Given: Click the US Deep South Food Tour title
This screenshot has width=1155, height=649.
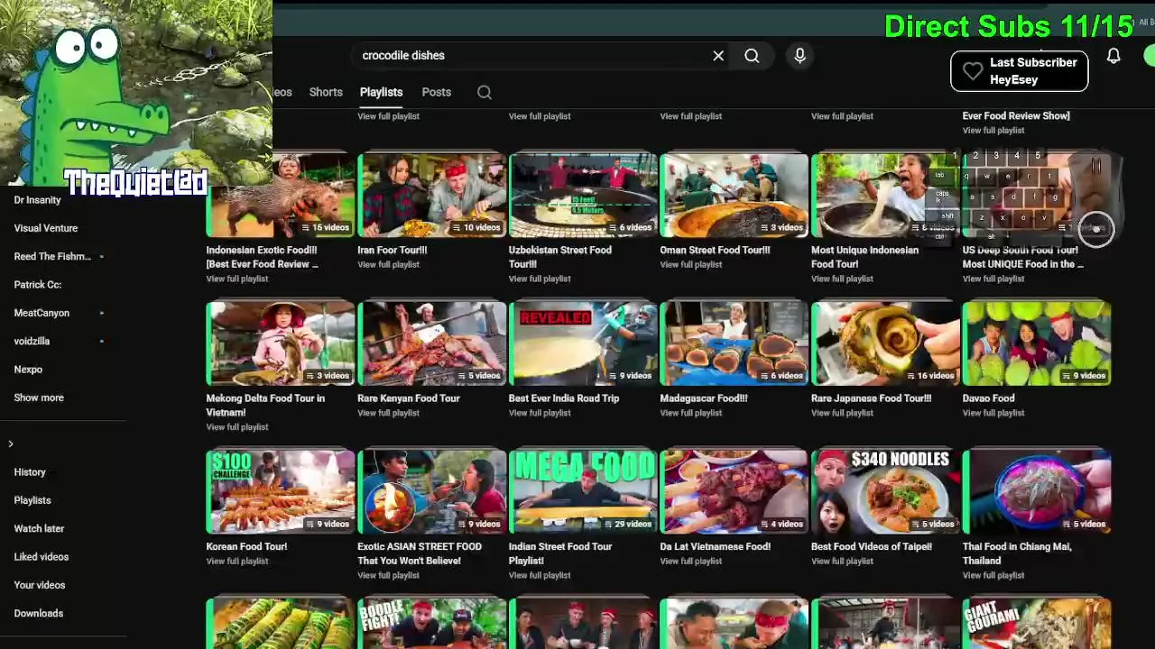Looking at the screenshot, I should pyautogui.click(x=1023, y=257).
